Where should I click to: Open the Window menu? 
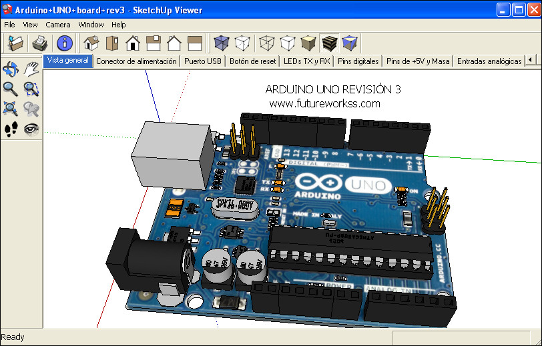(91, 25)
